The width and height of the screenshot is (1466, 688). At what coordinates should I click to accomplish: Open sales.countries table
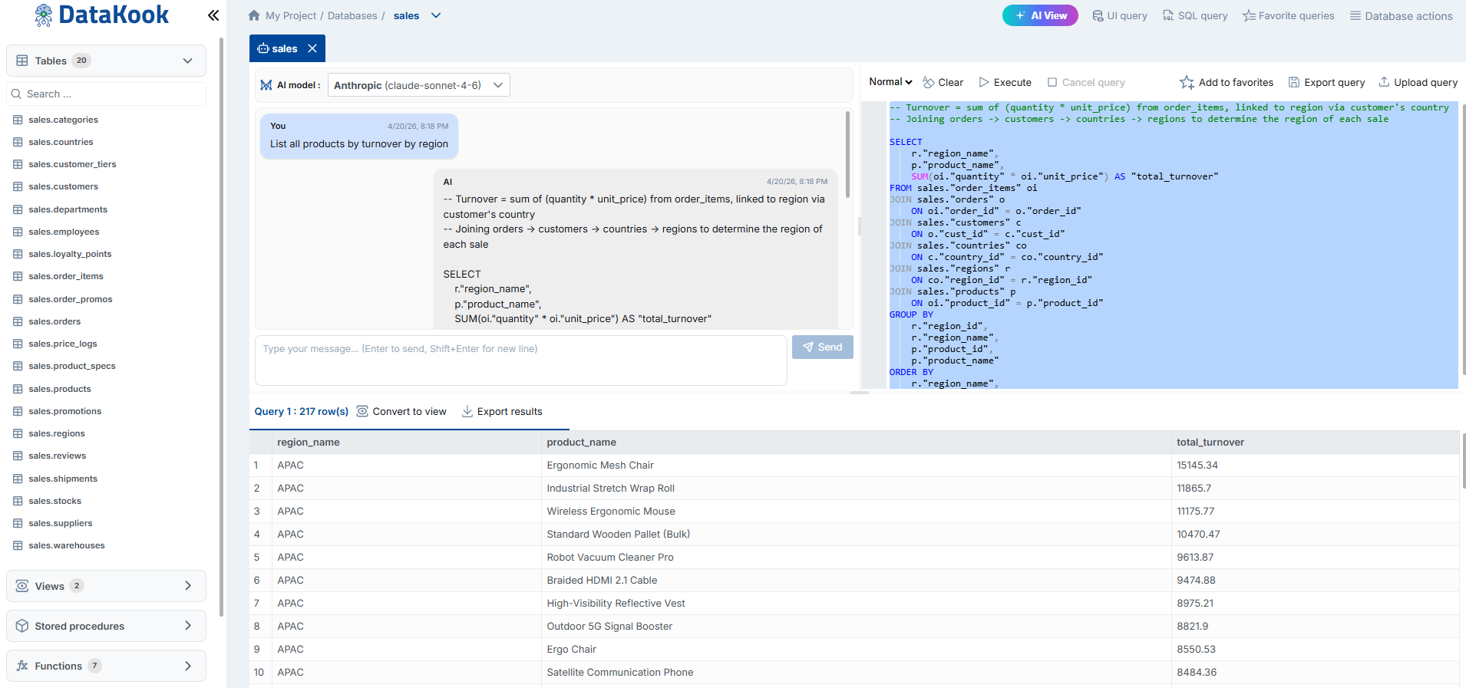coord(61,142)
